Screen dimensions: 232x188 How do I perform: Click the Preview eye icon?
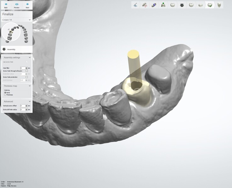click(17, 4)
